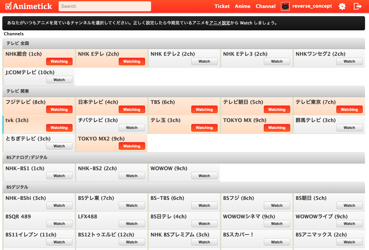369x250 pixels.
Task: Watch BS朝日 (5ch)
Action: pos(349,205)
